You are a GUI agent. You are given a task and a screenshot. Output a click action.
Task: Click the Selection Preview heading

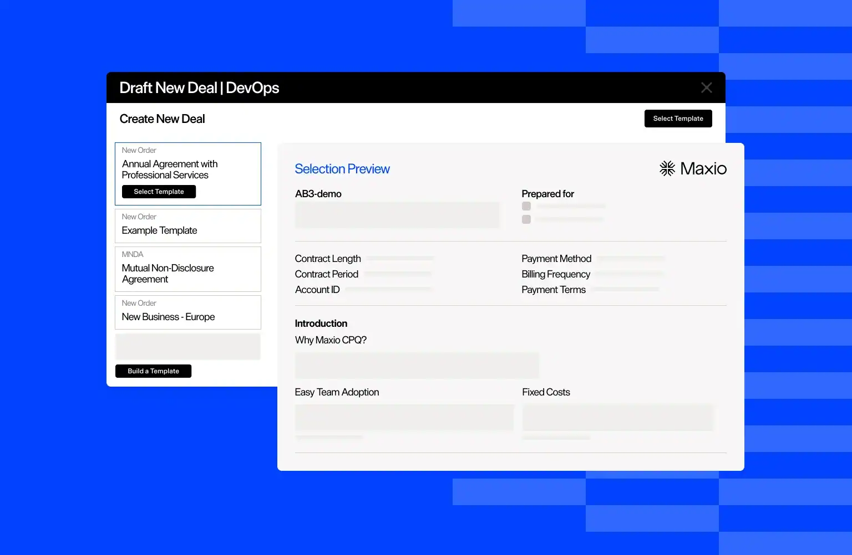pyautogui.click(x=342, y=169)
